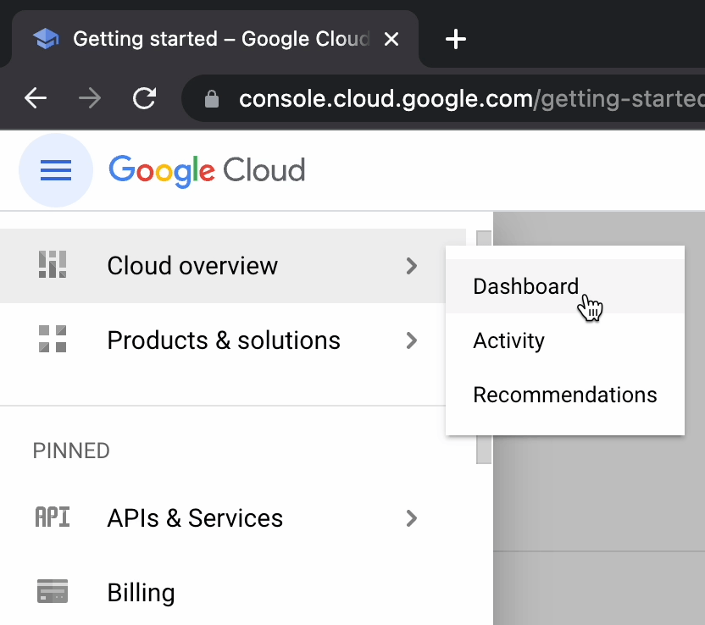Expand the Products & solutions chevron
The height and width of the screenshot is (625, 705).
(412, 340)
